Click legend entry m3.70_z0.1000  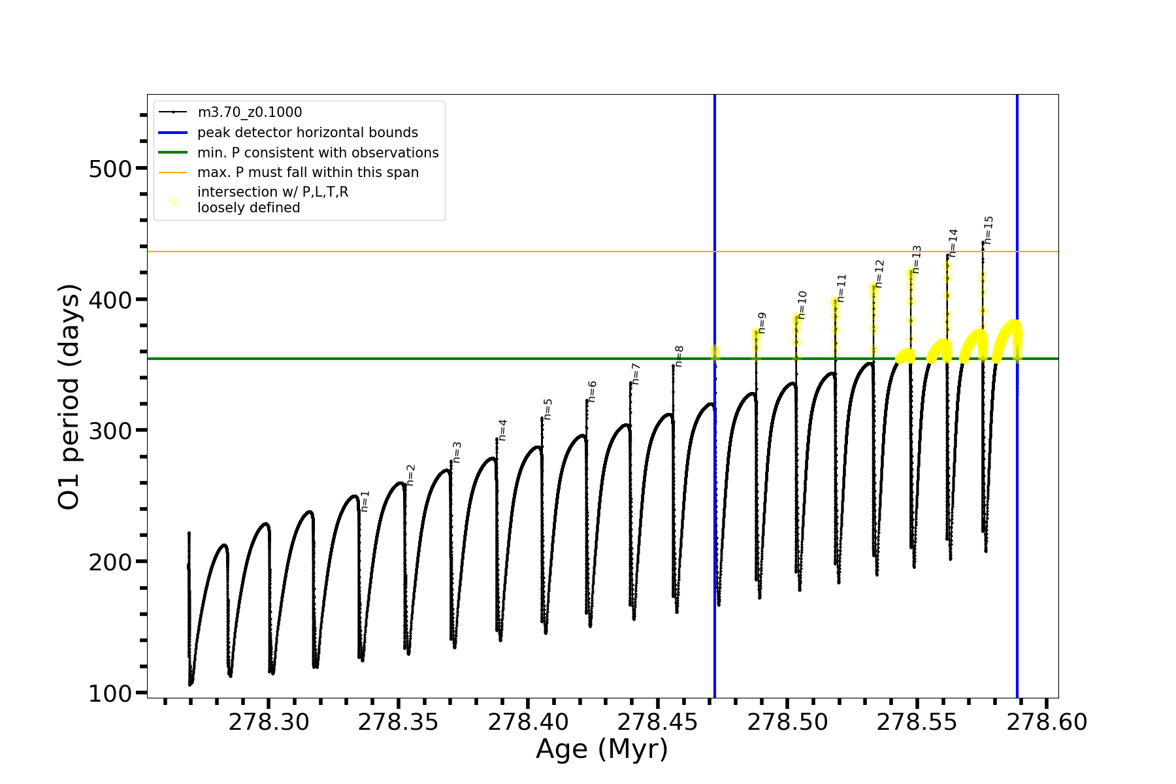[x=250, y=112]
